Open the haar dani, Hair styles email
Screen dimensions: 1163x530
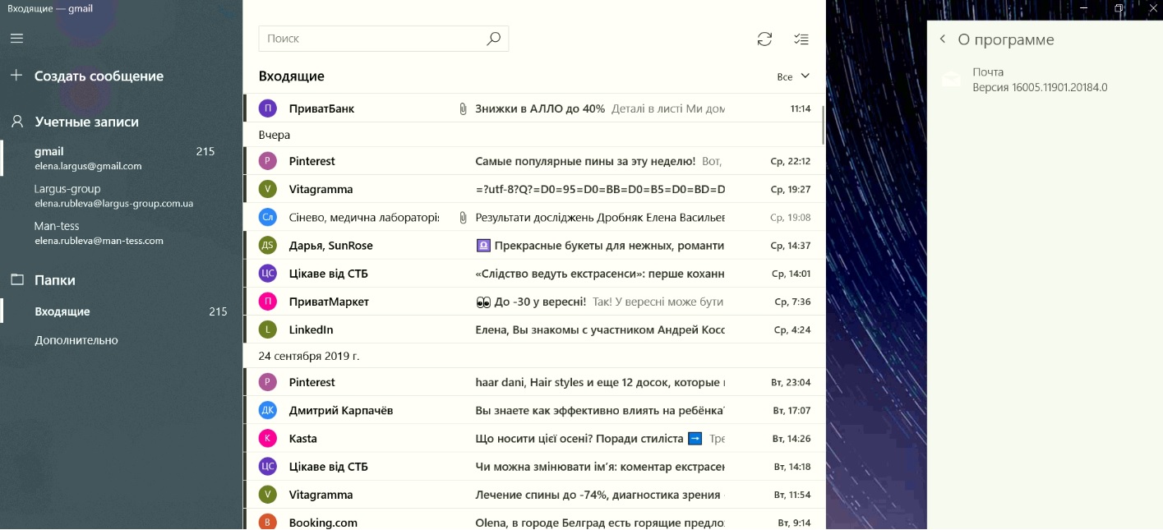click(534, 382)
